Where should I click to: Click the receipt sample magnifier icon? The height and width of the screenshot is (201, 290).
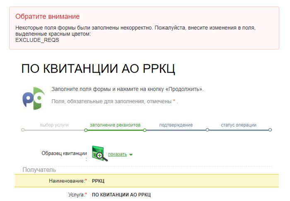pos(99,153)
